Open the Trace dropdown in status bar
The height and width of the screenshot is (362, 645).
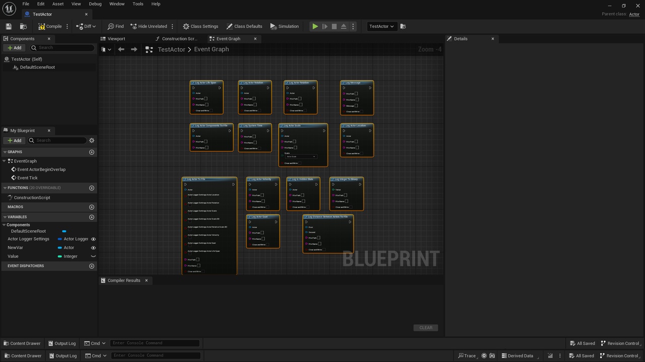click(468, 355)
